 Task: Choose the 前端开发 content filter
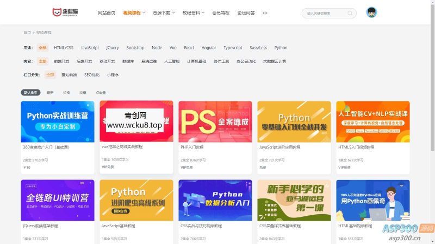(61, 61)
